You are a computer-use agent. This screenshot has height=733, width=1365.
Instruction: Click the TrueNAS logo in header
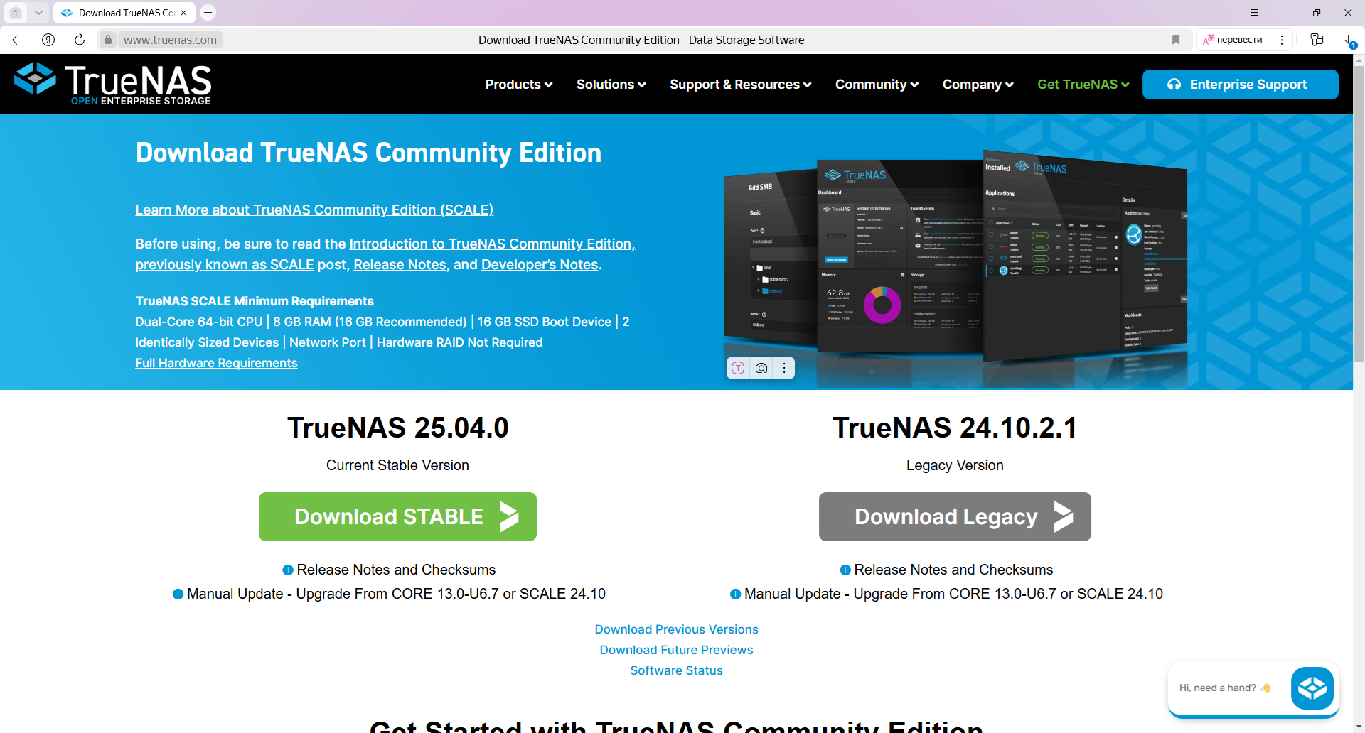coord(113,84)
